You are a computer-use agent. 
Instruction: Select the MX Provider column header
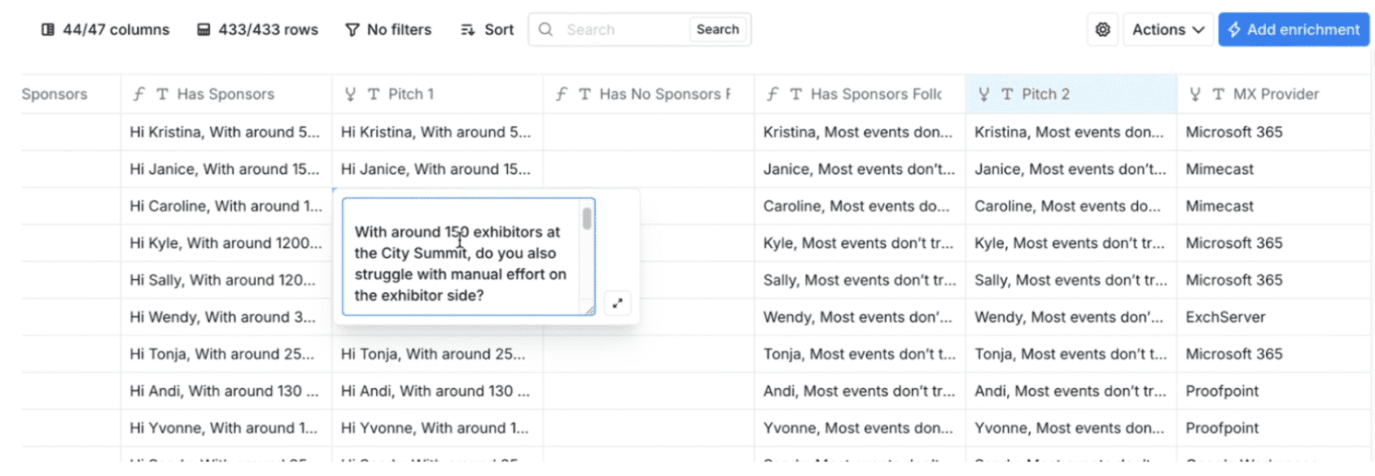click(1275, 94)
